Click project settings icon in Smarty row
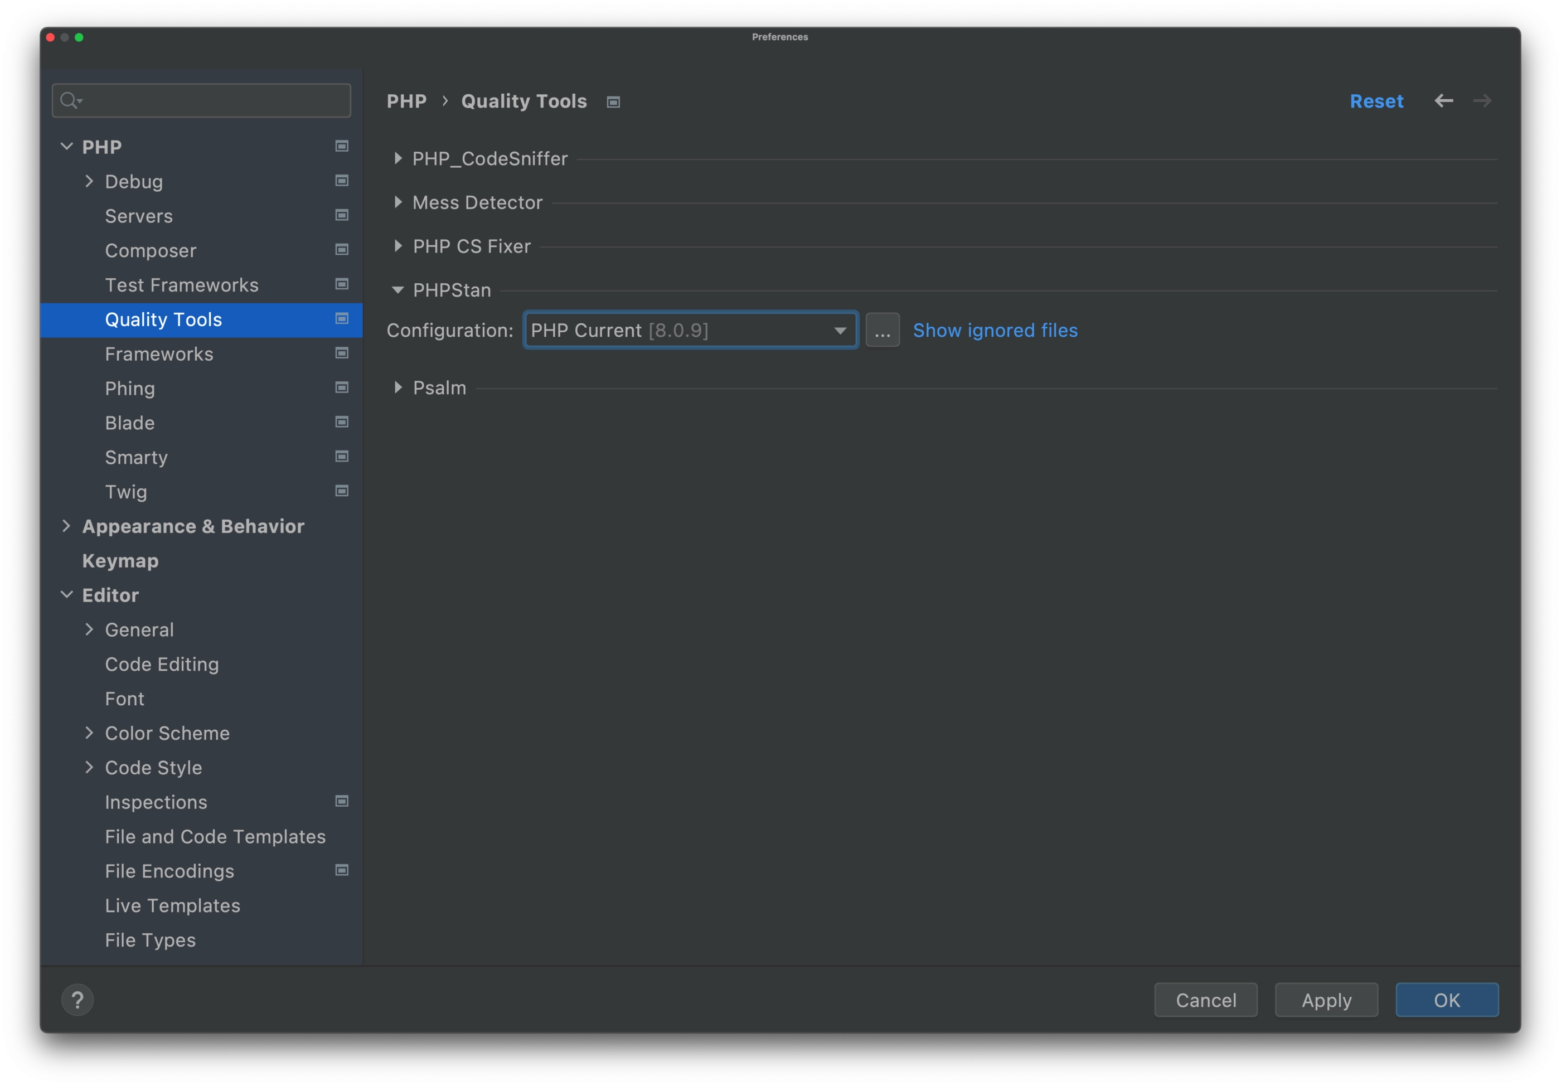 (x=342, y=456)
